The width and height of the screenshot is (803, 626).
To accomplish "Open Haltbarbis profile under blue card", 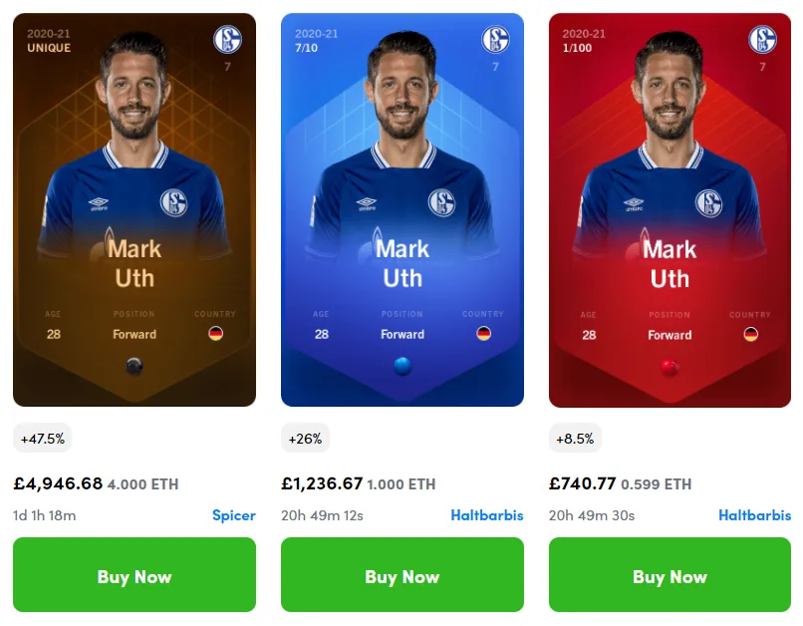I will tap(487, 515).
